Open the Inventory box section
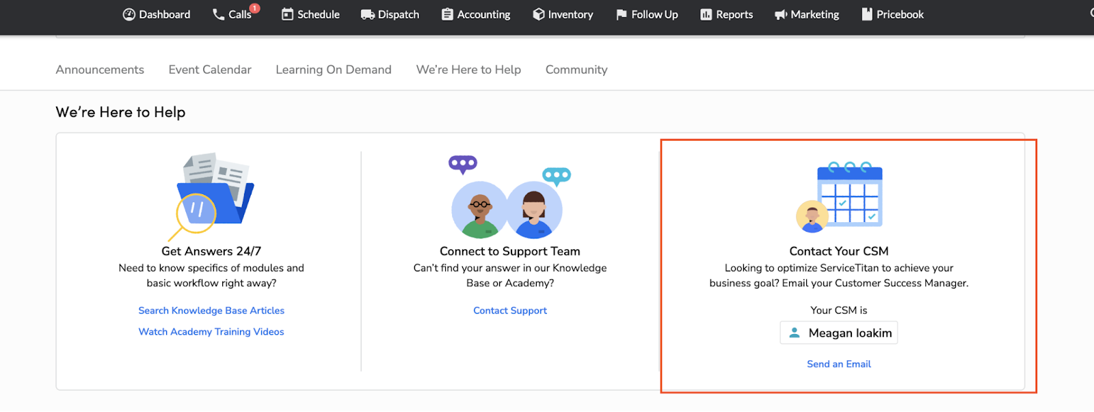This screenshot has height=412, width=1094. tap(563, 14)
